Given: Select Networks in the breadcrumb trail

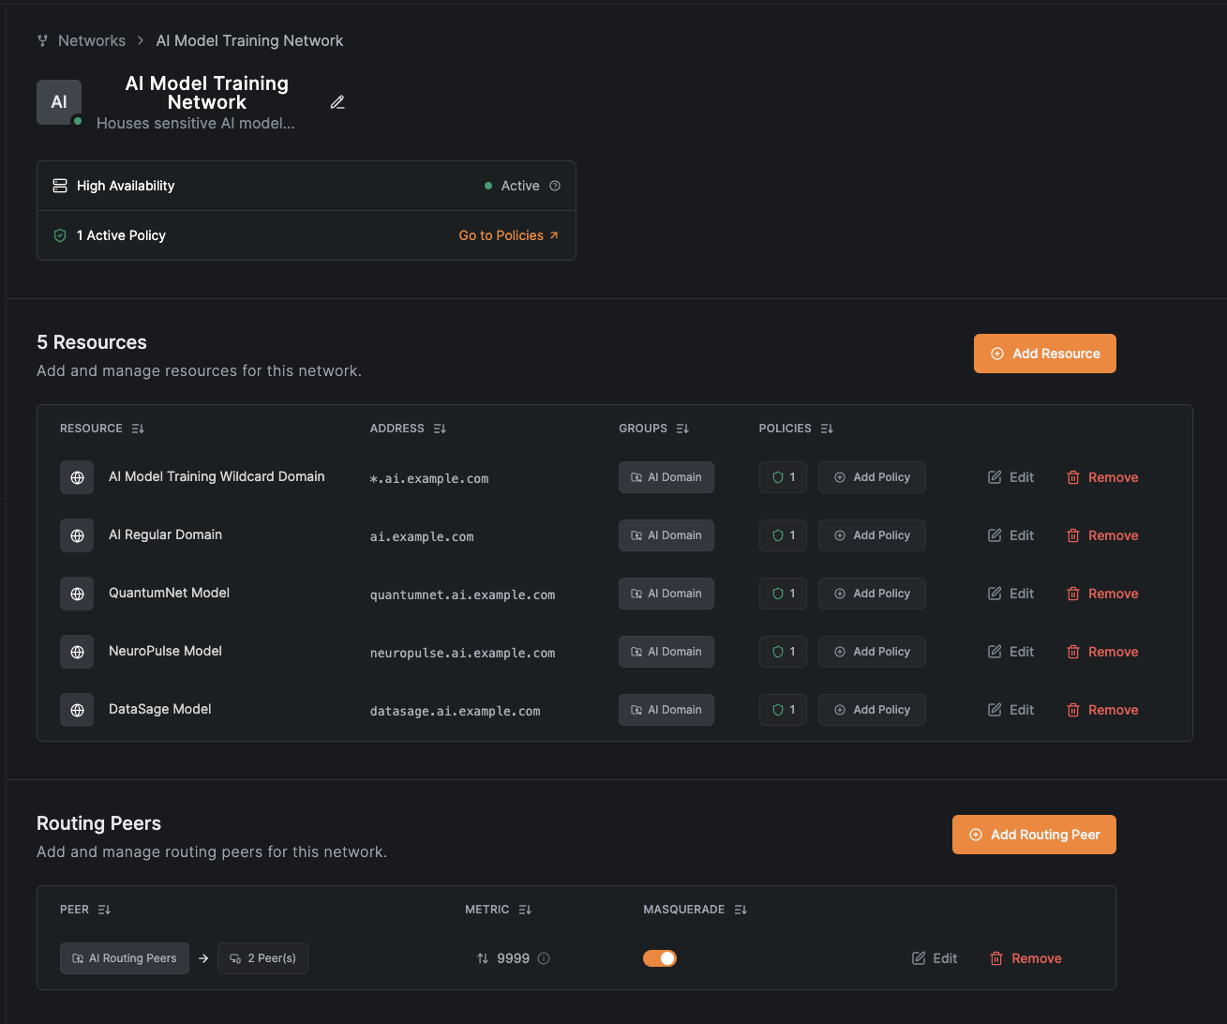Looking at the screenshot, I should point(91,40).
